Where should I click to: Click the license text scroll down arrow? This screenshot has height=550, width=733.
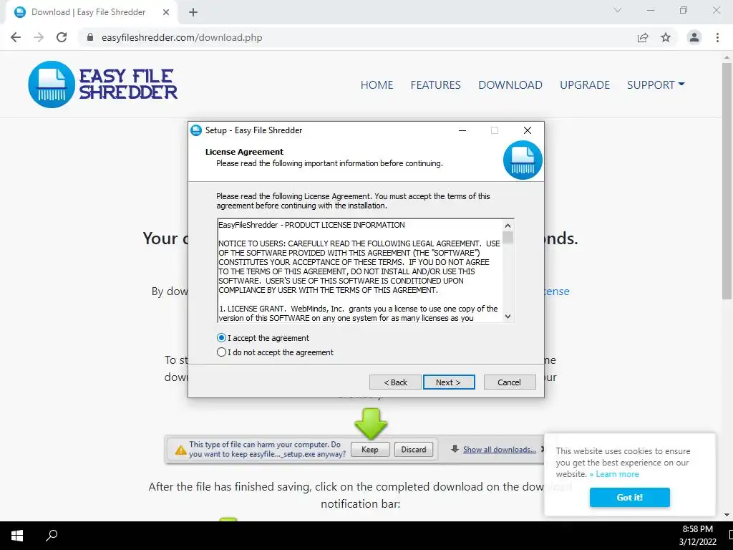click(x=508, y=317)
